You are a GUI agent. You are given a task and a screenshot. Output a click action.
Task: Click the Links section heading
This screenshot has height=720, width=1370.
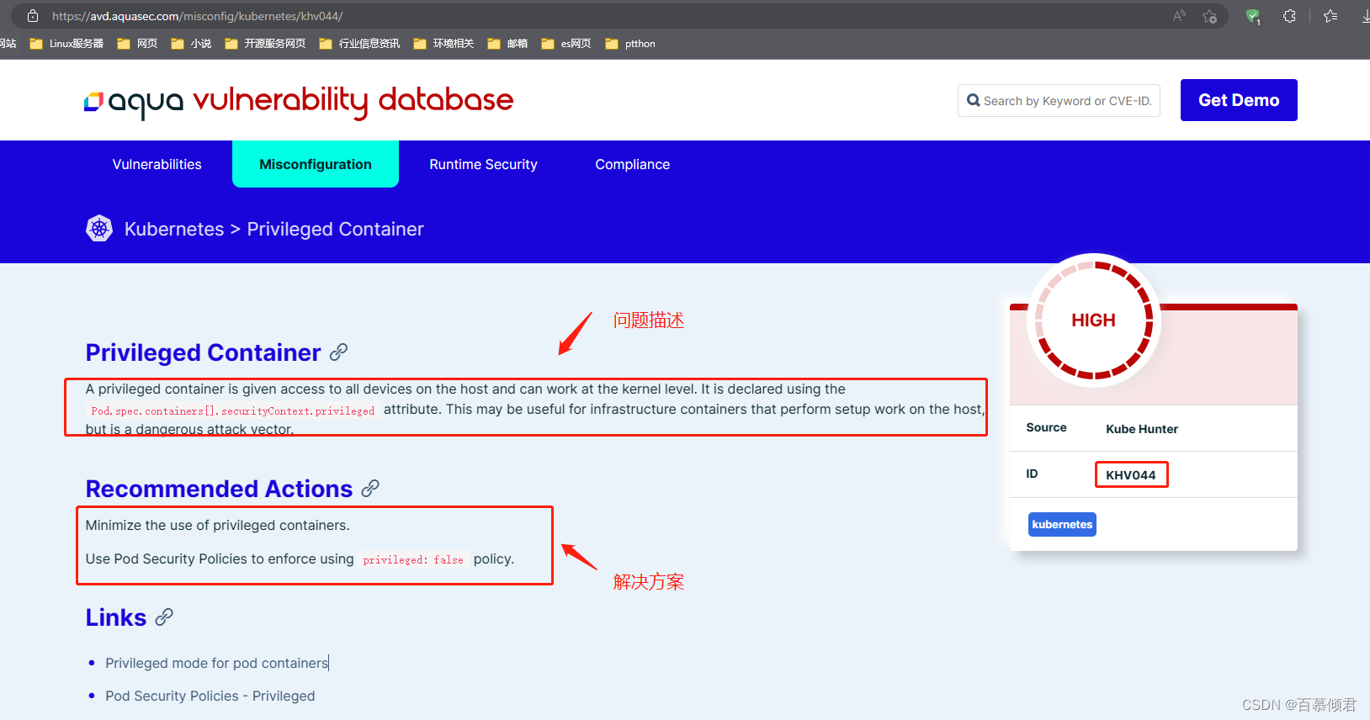point(116,617)
